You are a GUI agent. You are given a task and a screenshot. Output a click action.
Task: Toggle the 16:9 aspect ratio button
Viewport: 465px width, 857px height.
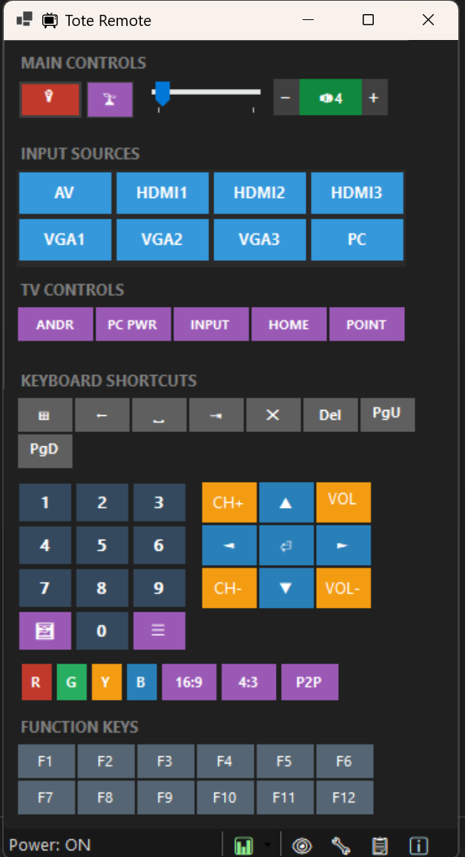(x=189, y=682)
